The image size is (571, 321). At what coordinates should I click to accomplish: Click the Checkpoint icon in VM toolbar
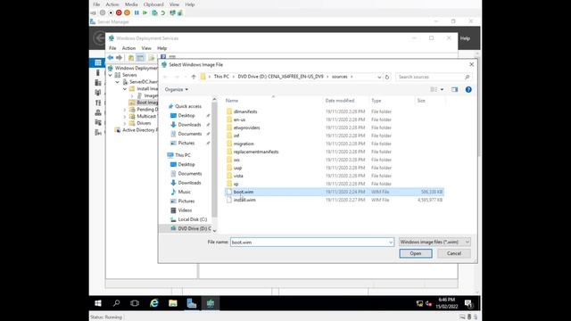tap(154, 12)
